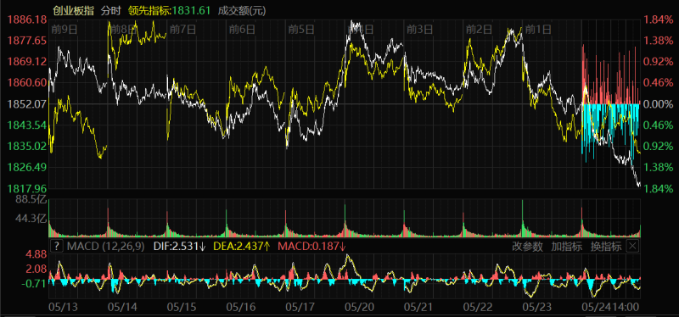
Task: Click the 前9日 day marker
Action: 65,30
